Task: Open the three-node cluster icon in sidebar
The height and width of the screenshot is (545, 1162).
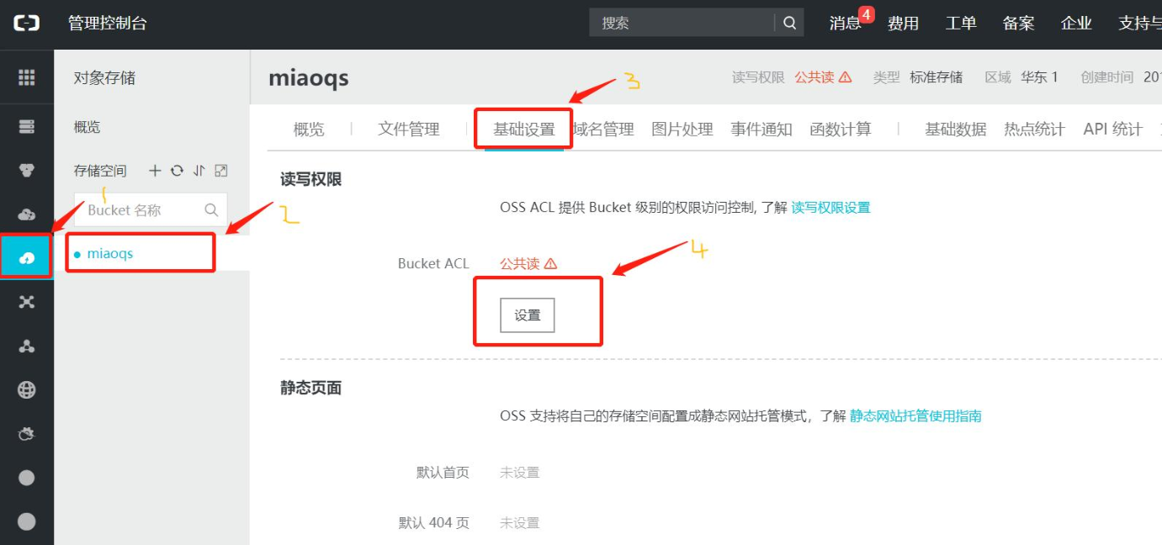Action: tap(27, 346)
